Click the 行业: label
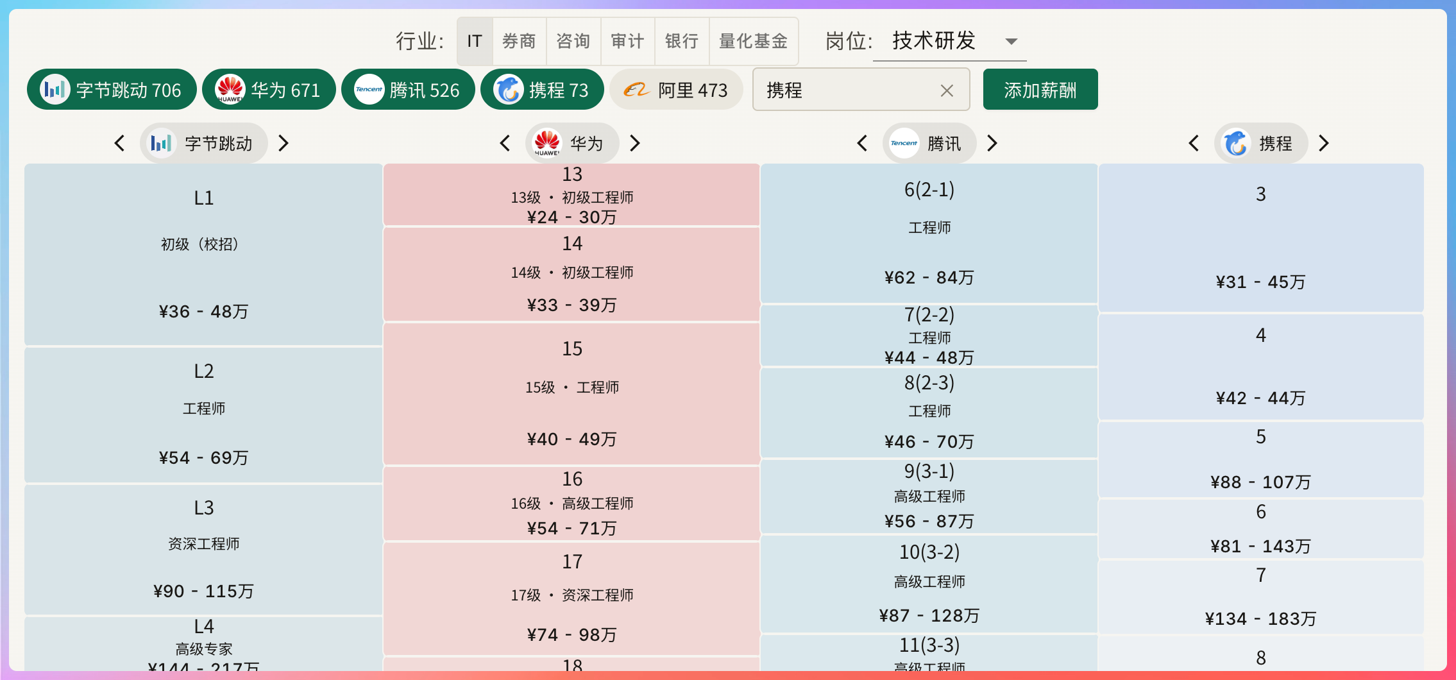This screenshot has height=680, width=1456. tap(420, 41)
